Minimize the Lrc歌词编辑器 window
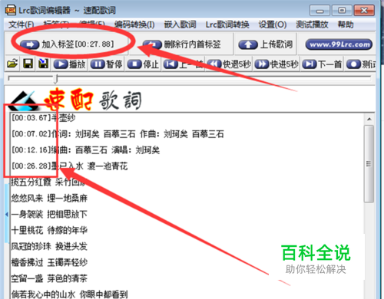This screenshot has width=384, height=299. pyautogui.click(x=319, y=11)
